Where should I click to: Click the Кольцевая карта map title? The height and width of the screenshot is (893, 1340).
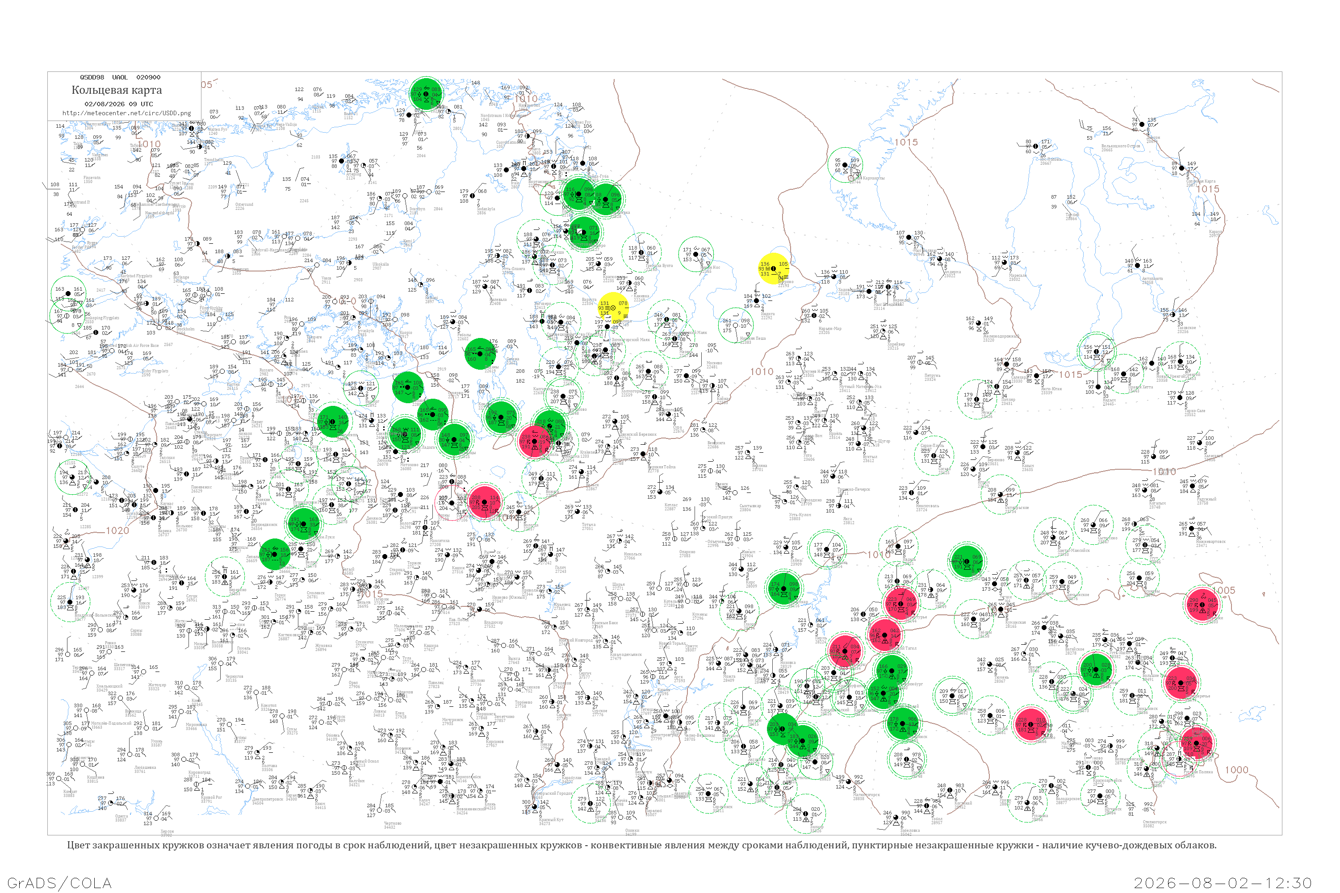(x=117, y=90)
